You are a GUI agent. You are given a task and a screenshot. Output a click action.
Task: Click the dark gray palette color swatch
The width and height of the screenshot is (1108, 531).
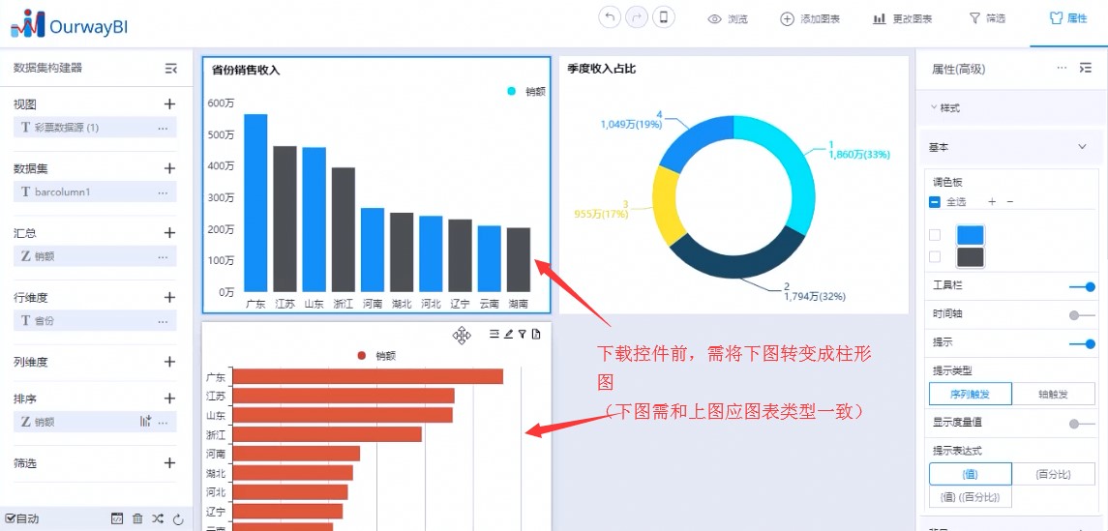point(971,257)
